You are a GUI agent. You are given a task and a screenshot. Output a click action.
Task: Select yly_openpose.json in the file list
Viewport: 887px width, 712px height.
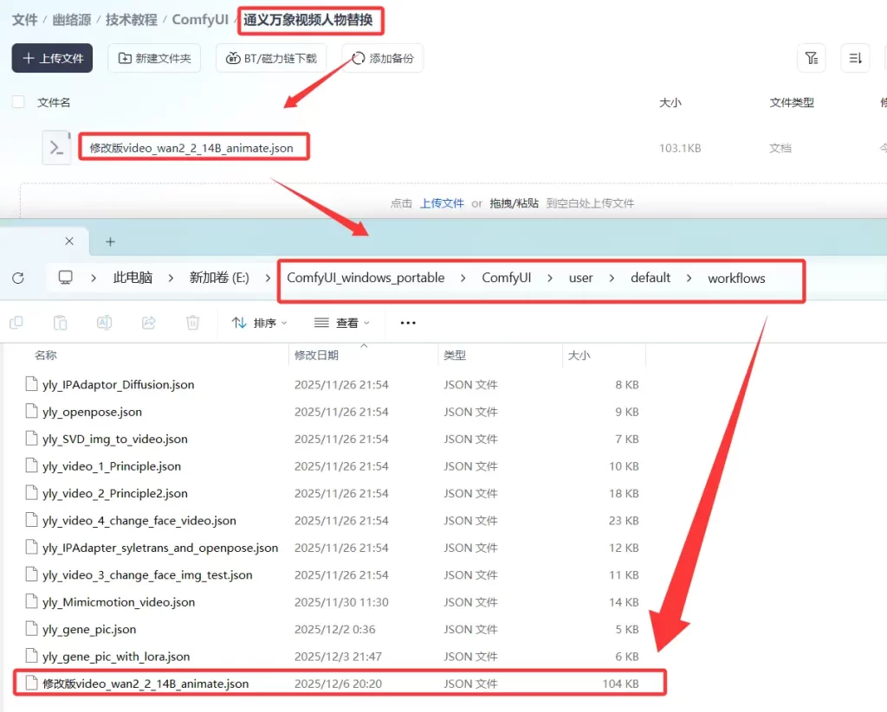pos(92,412)
